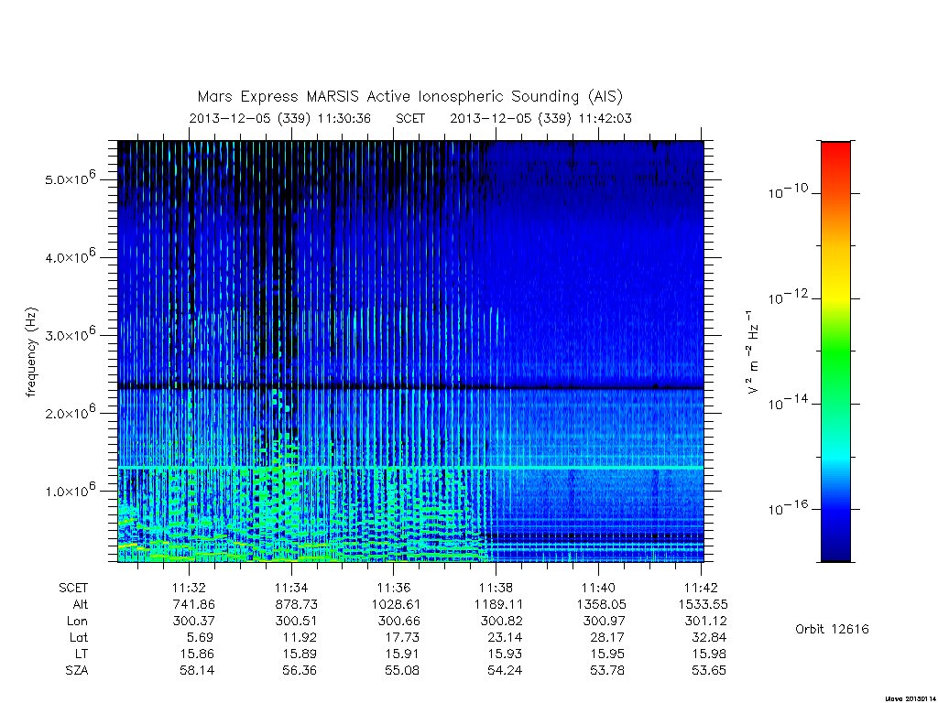Click the 1.0x10^6 frequency tick label
This screenshot has height=703, width=938.
point(71,490)
